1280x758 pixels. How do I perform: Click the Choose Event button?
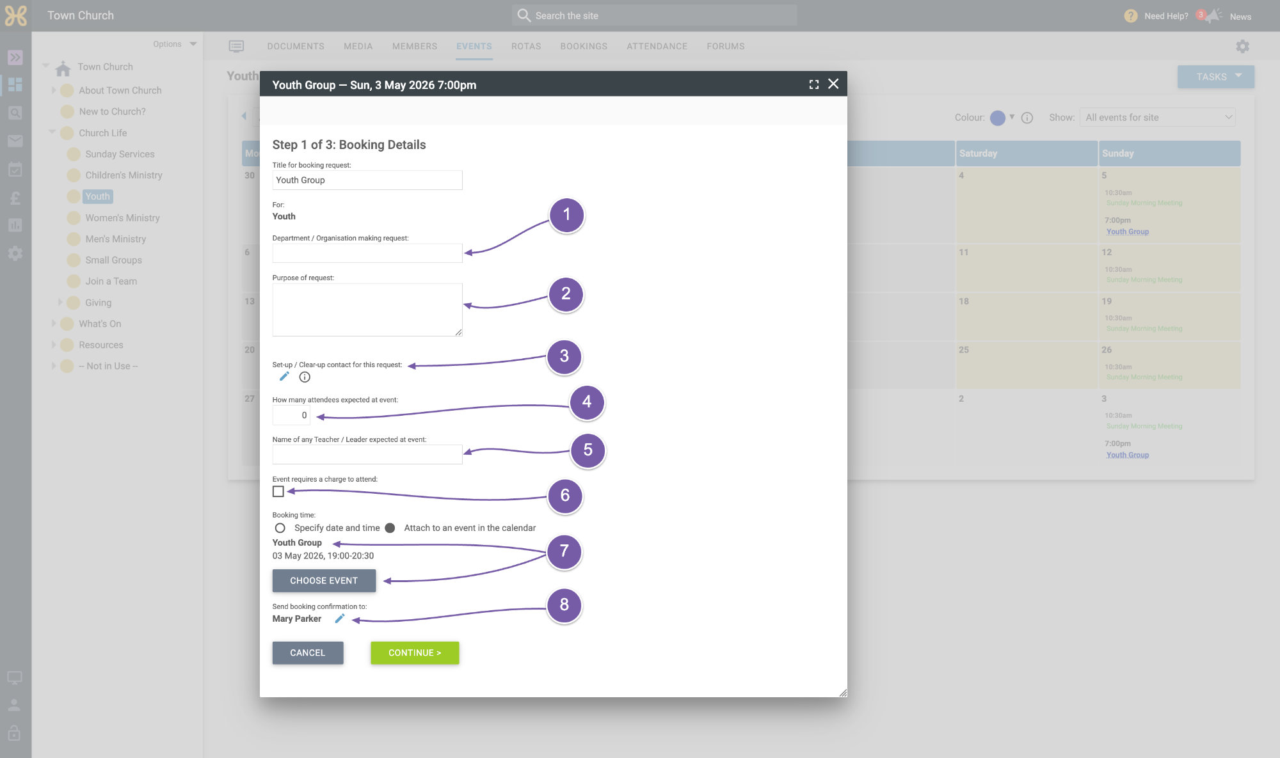tap(324, 581)
